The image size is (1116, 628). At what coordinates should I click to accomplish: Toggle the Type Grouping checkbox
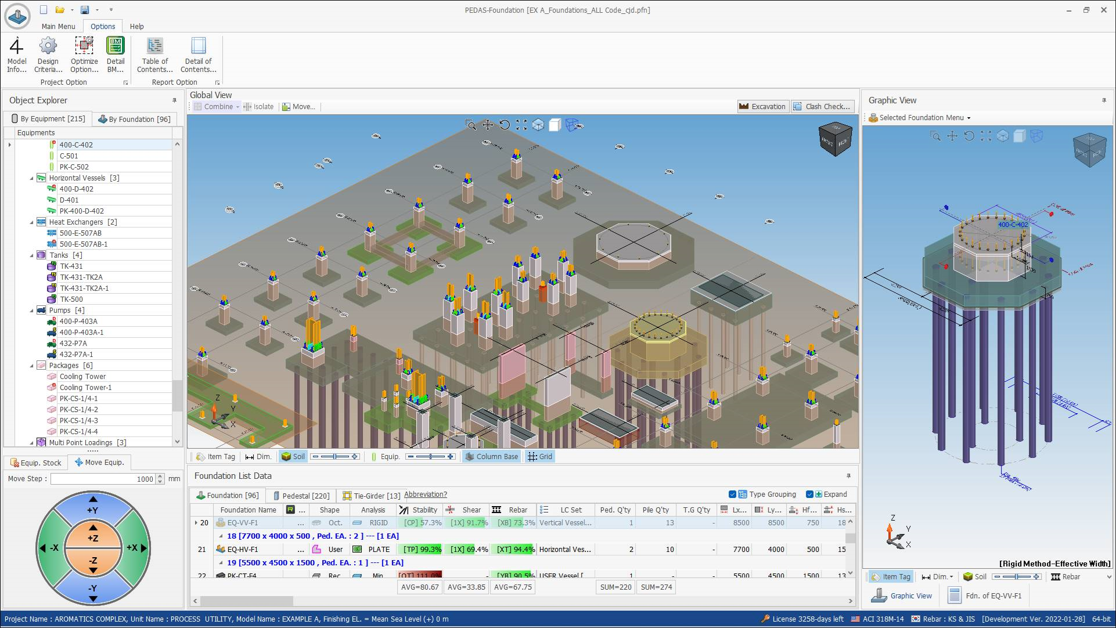click(x=733, y=495)
